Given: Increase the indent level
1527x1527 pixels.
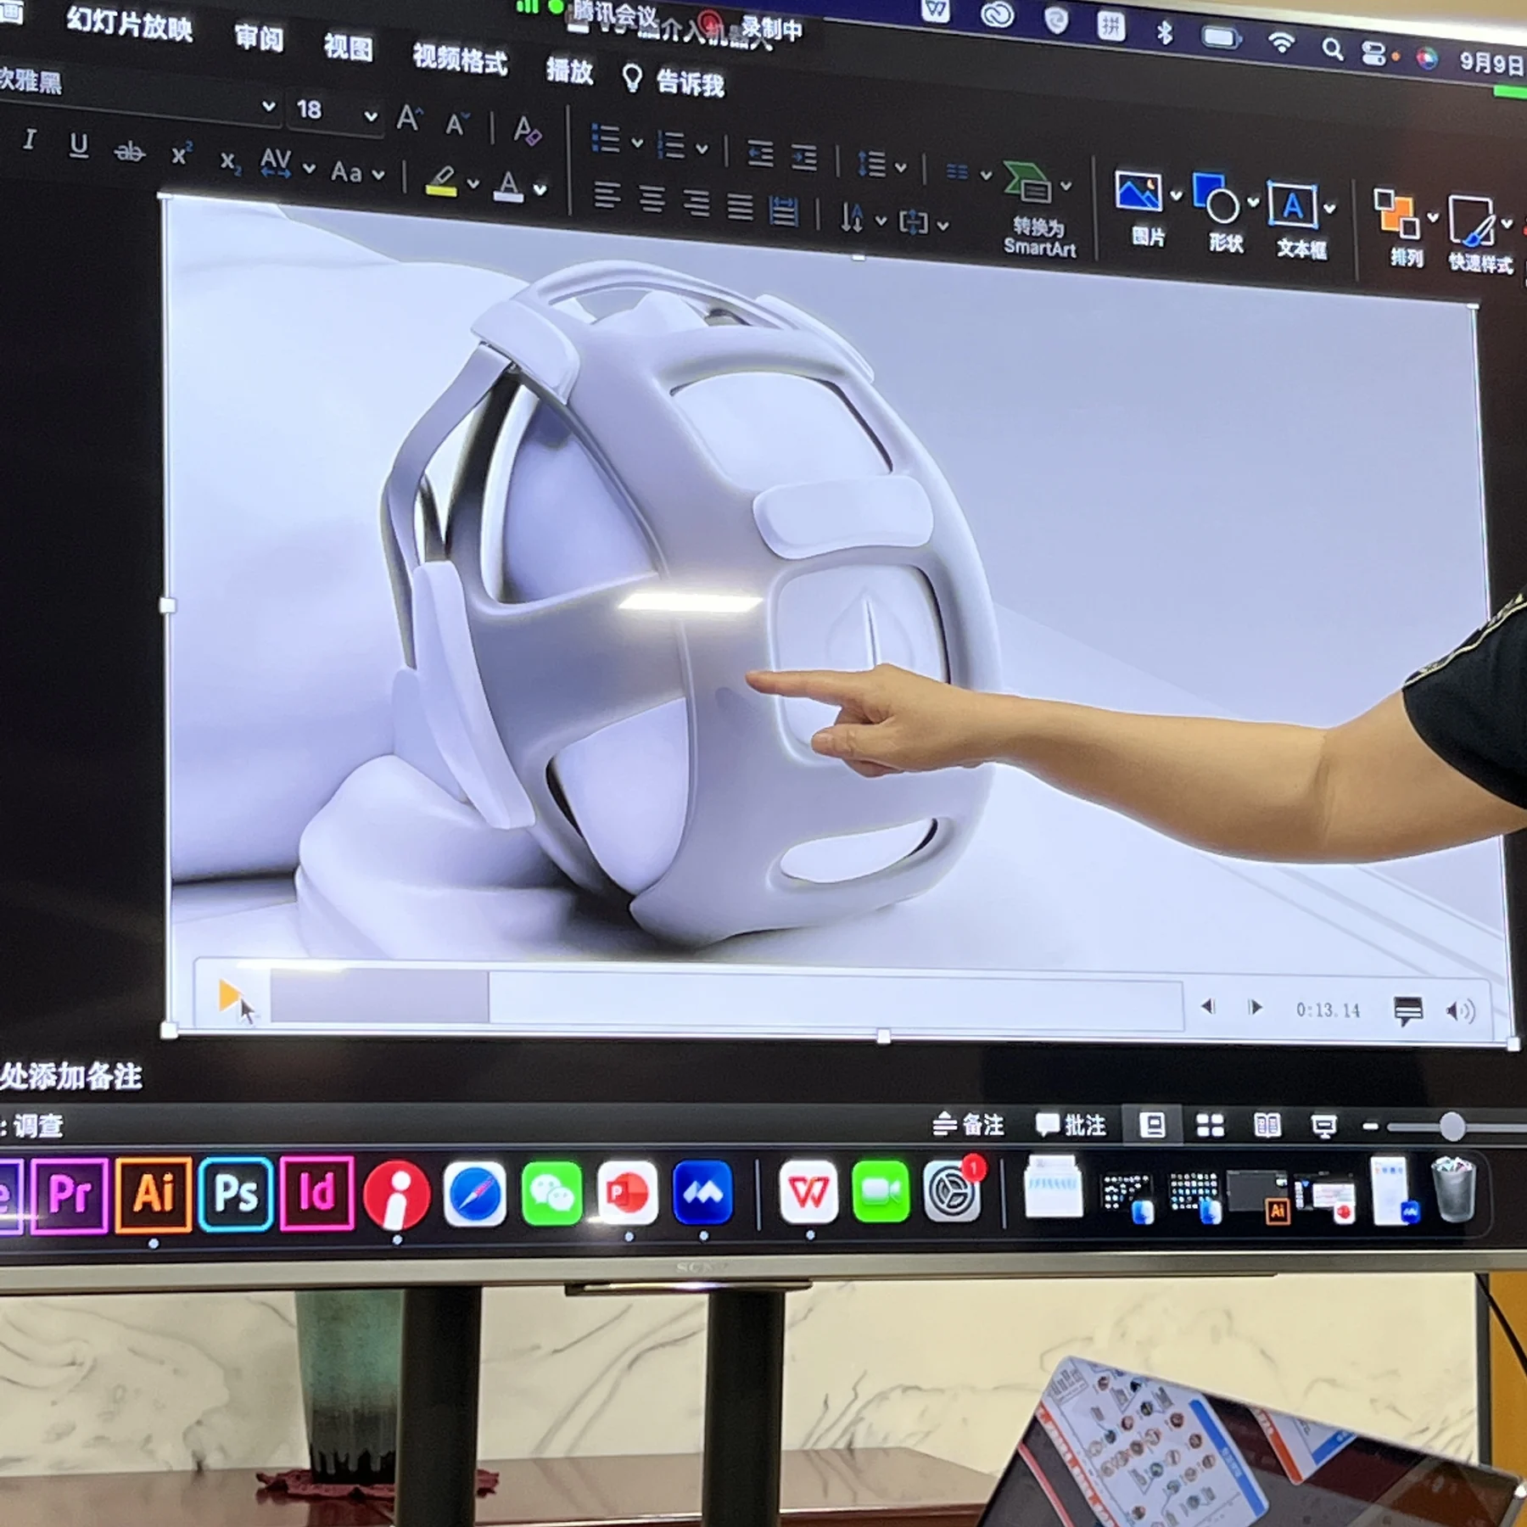Looking at the screenshot, I should click(x=803, y=158).
